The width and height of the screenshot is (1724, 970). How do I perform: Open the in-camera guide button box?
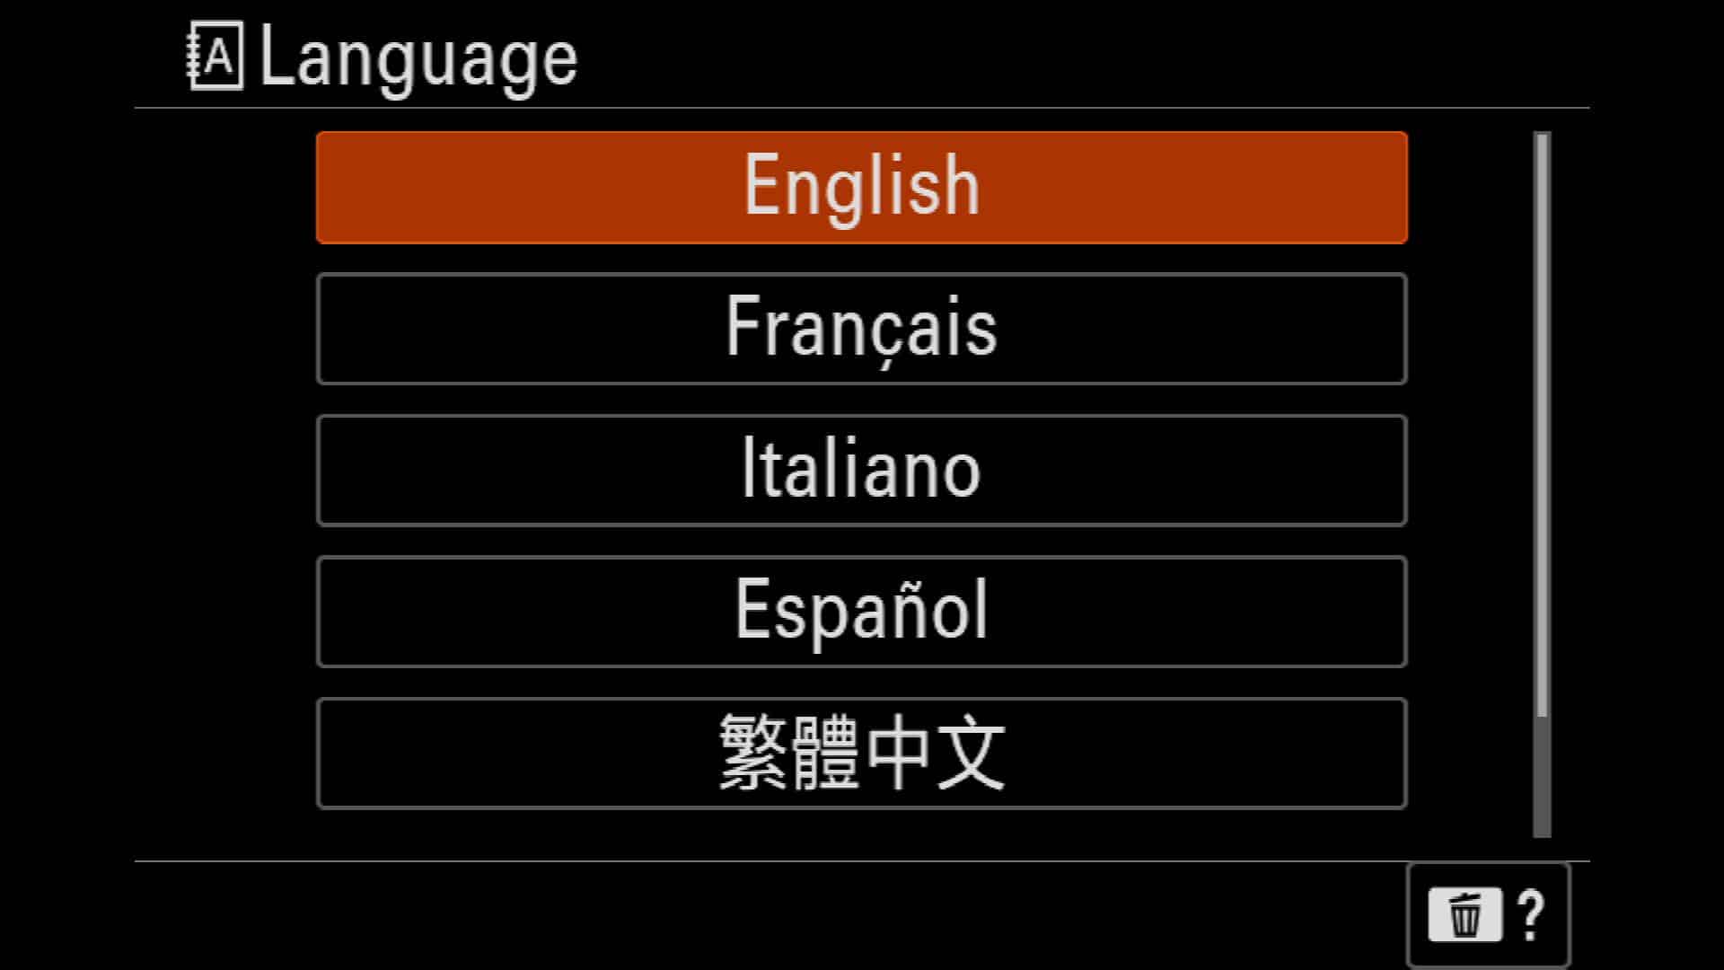(1488, 915)
